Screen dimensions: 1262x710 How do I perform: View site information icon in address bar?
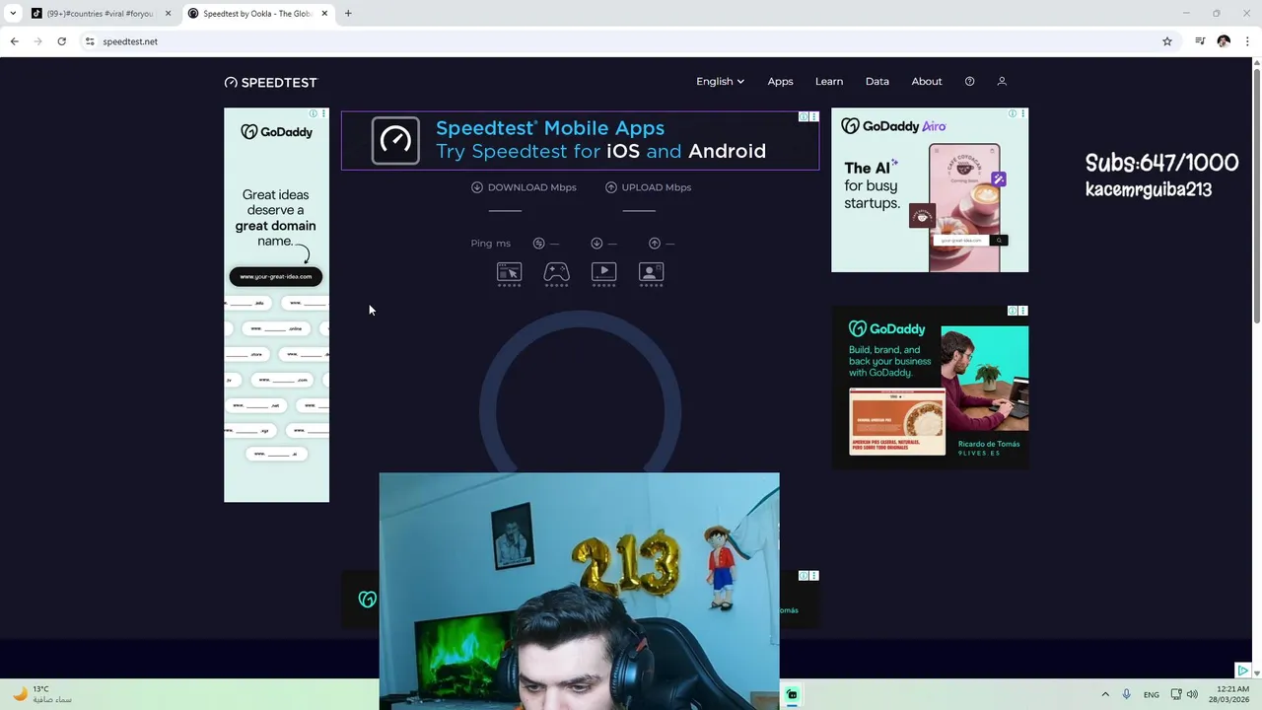(90, 41)
